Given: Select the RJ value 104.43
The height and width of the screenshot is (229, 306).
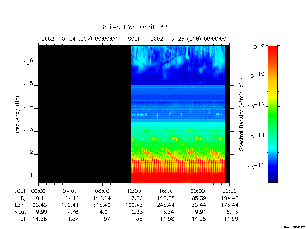Looking at the screenshot, I should [x=229, y=198].
